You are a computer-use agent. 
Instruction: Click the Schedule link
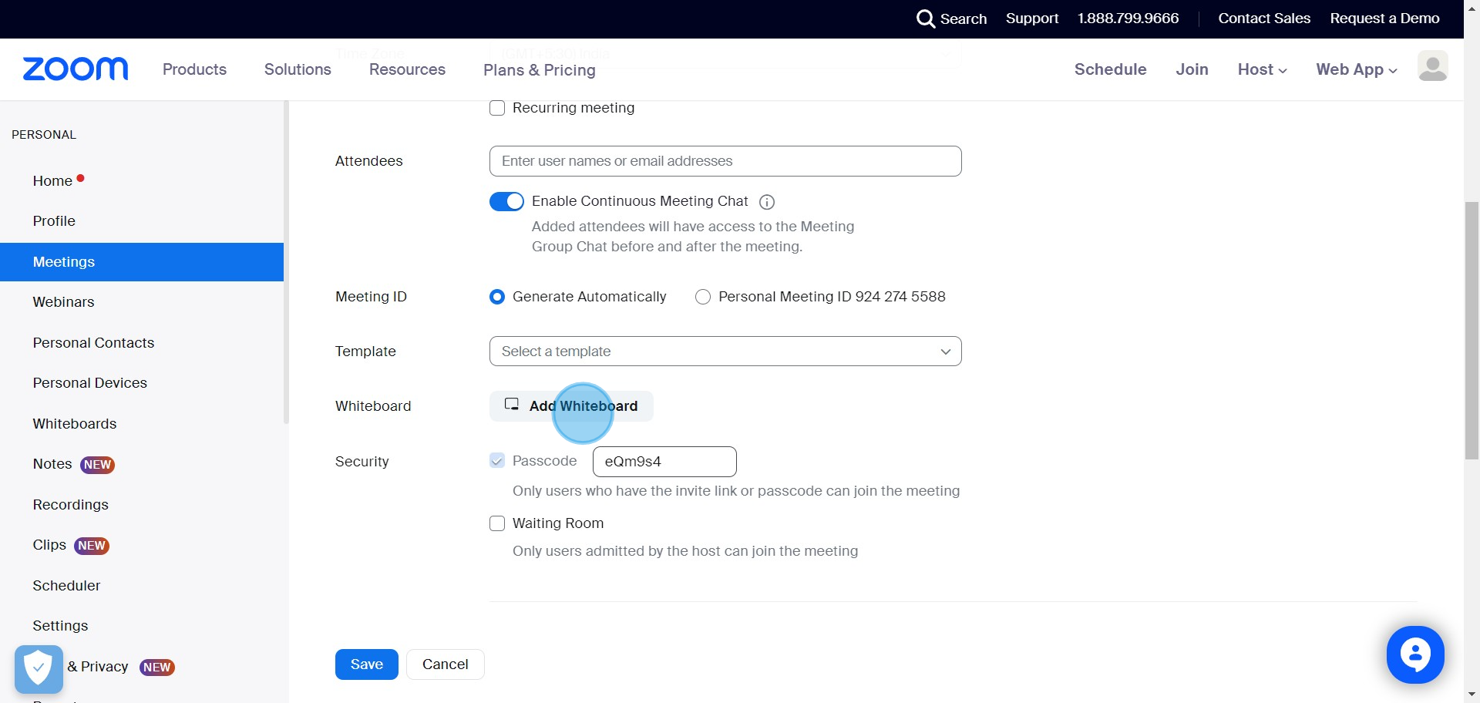click(x=1110, y=69)
